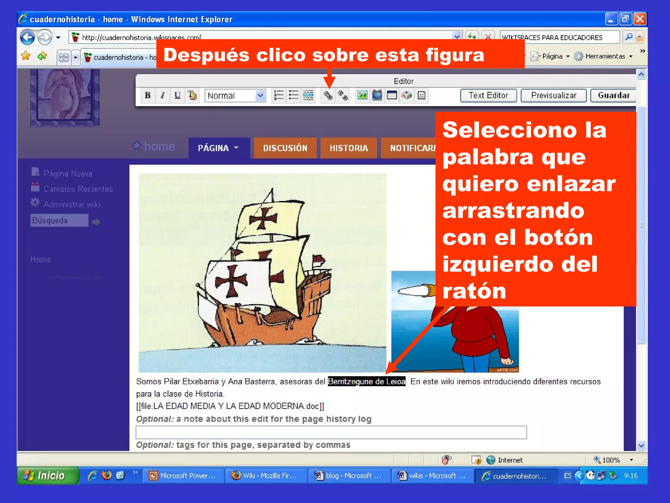Click the Quick Tabs button
670x503 pixels.
(x=64, y=58)
